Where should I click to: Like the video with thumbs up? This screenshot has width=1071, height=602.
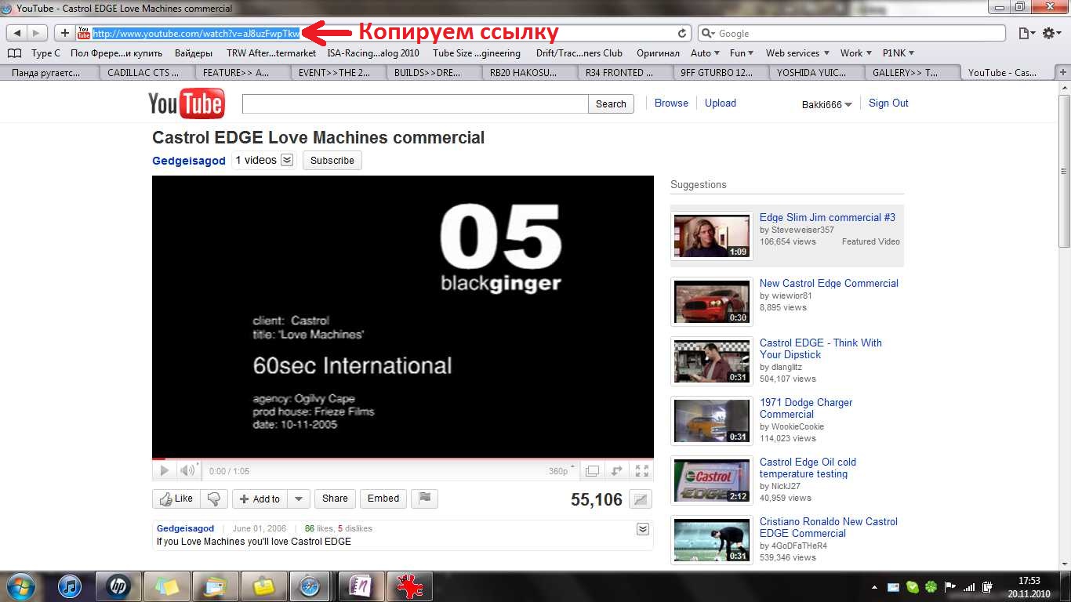pyautogui.click(x=176, y=499)
